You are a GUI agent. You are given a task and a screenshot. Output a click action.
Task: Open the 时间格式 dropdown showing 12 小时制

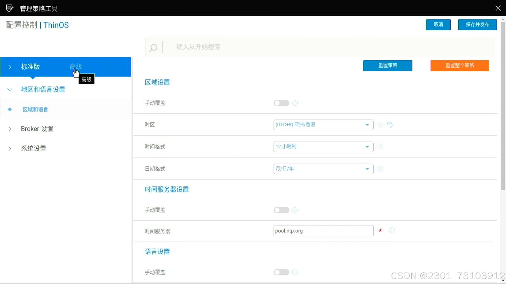pyautogui.click(x=323, y=147)
